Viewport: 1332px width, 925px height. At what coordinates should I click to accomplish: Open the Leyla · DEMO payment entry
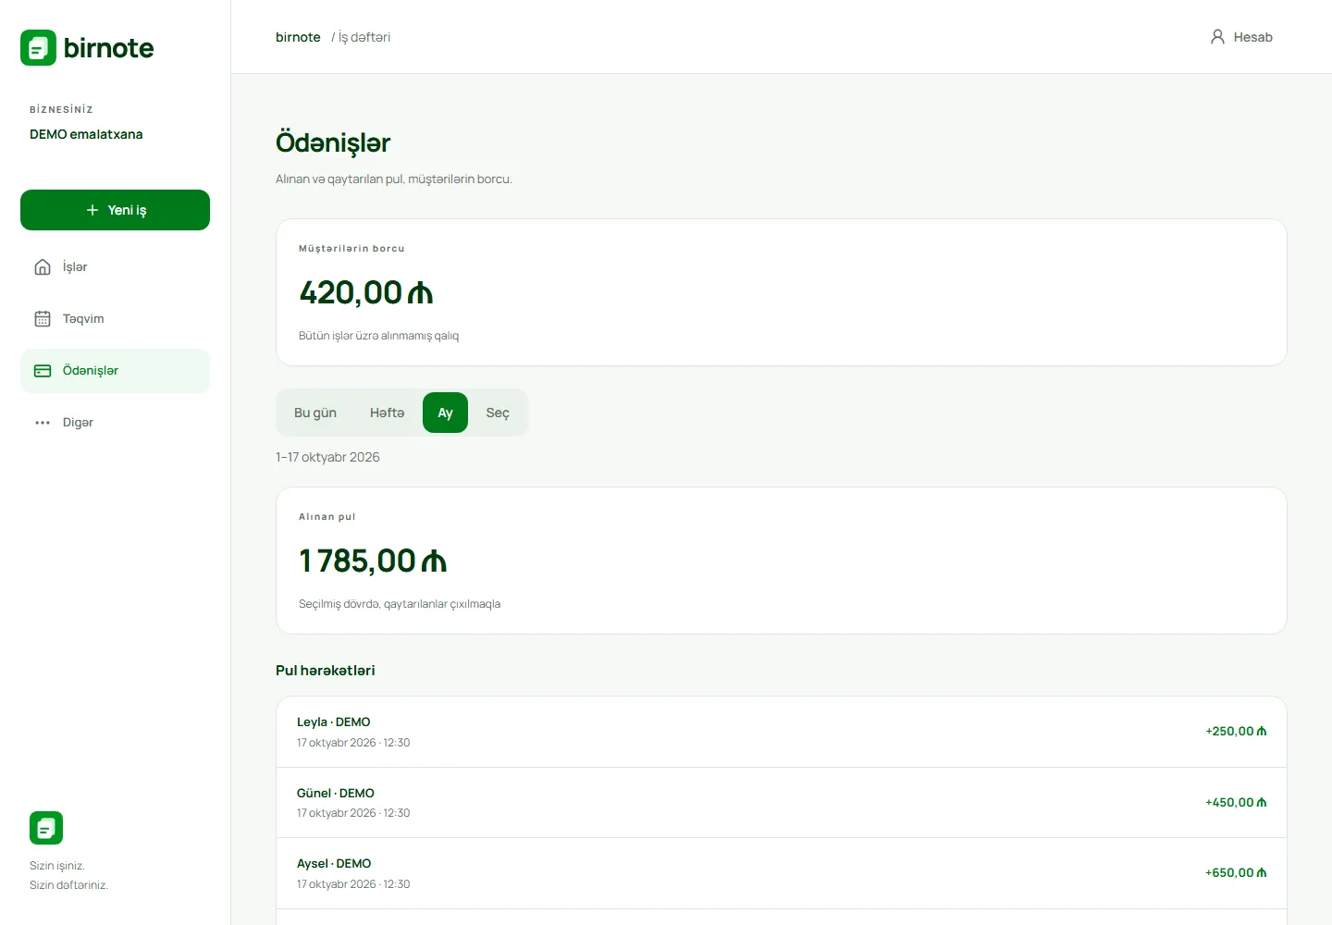[782, 732]
